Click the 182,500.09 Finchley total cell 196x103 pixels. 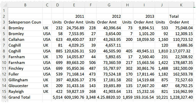point(181,68)
